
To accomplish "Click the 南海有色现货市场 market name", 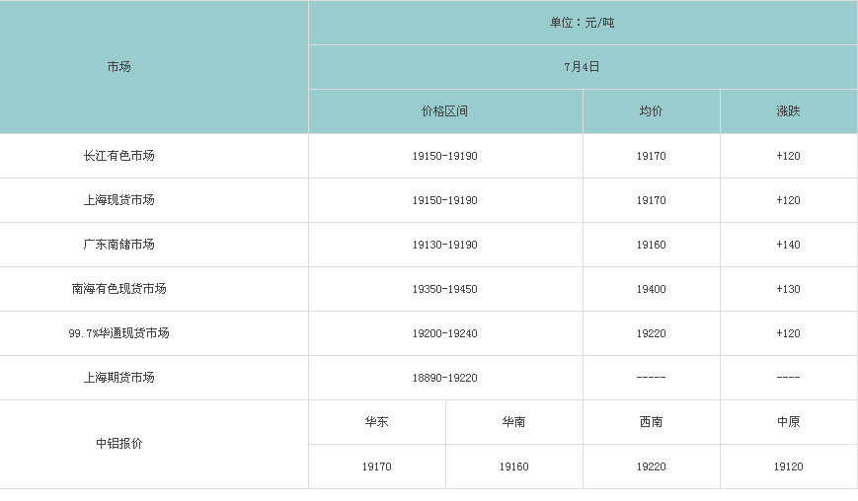I will pos(118,289).
